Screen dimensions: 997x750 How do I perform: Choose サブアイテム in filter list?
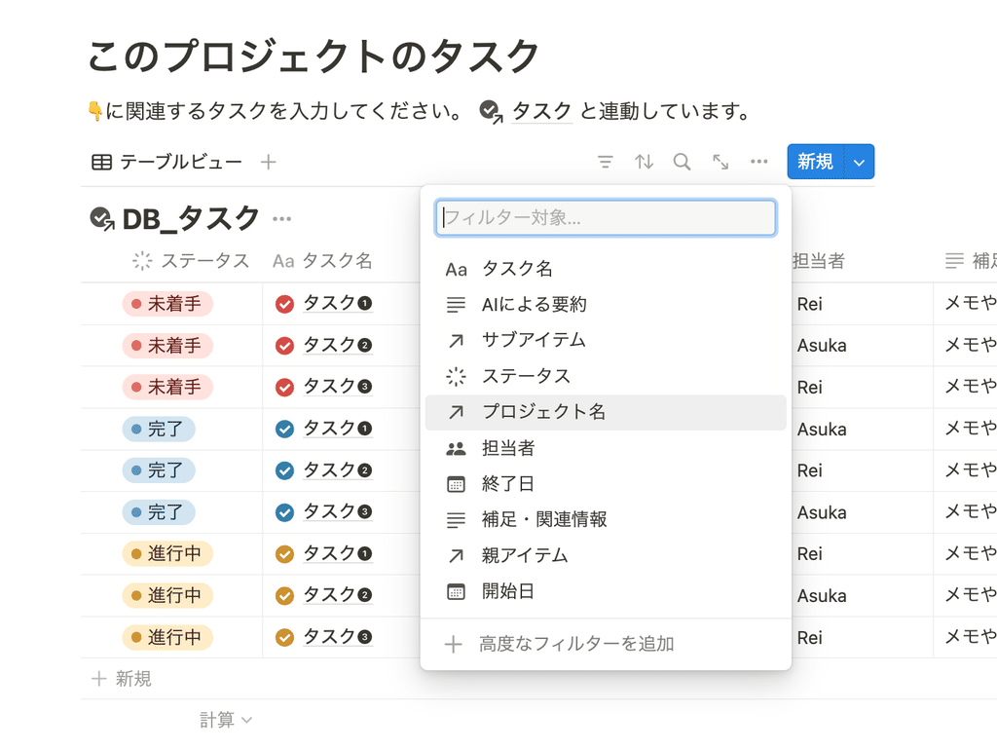click(606, 340)
